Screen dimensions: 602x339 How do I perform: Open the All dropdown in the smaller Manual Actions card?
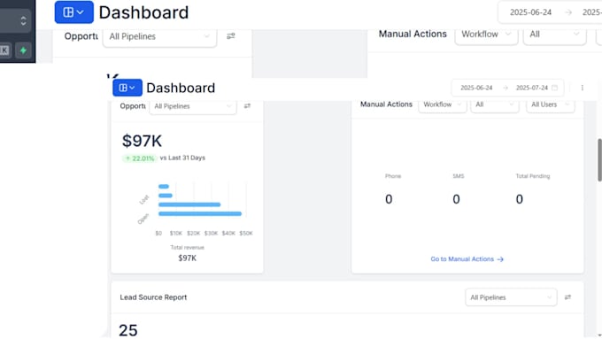[495, 104]
